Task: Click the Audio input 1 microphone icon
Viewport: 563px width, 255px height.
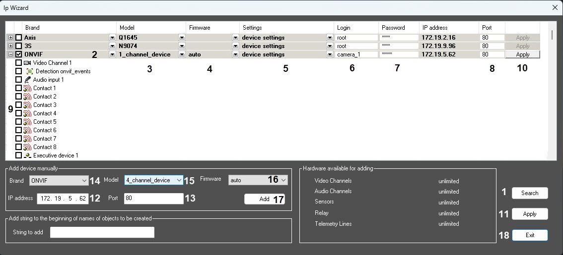Action: 27,80
